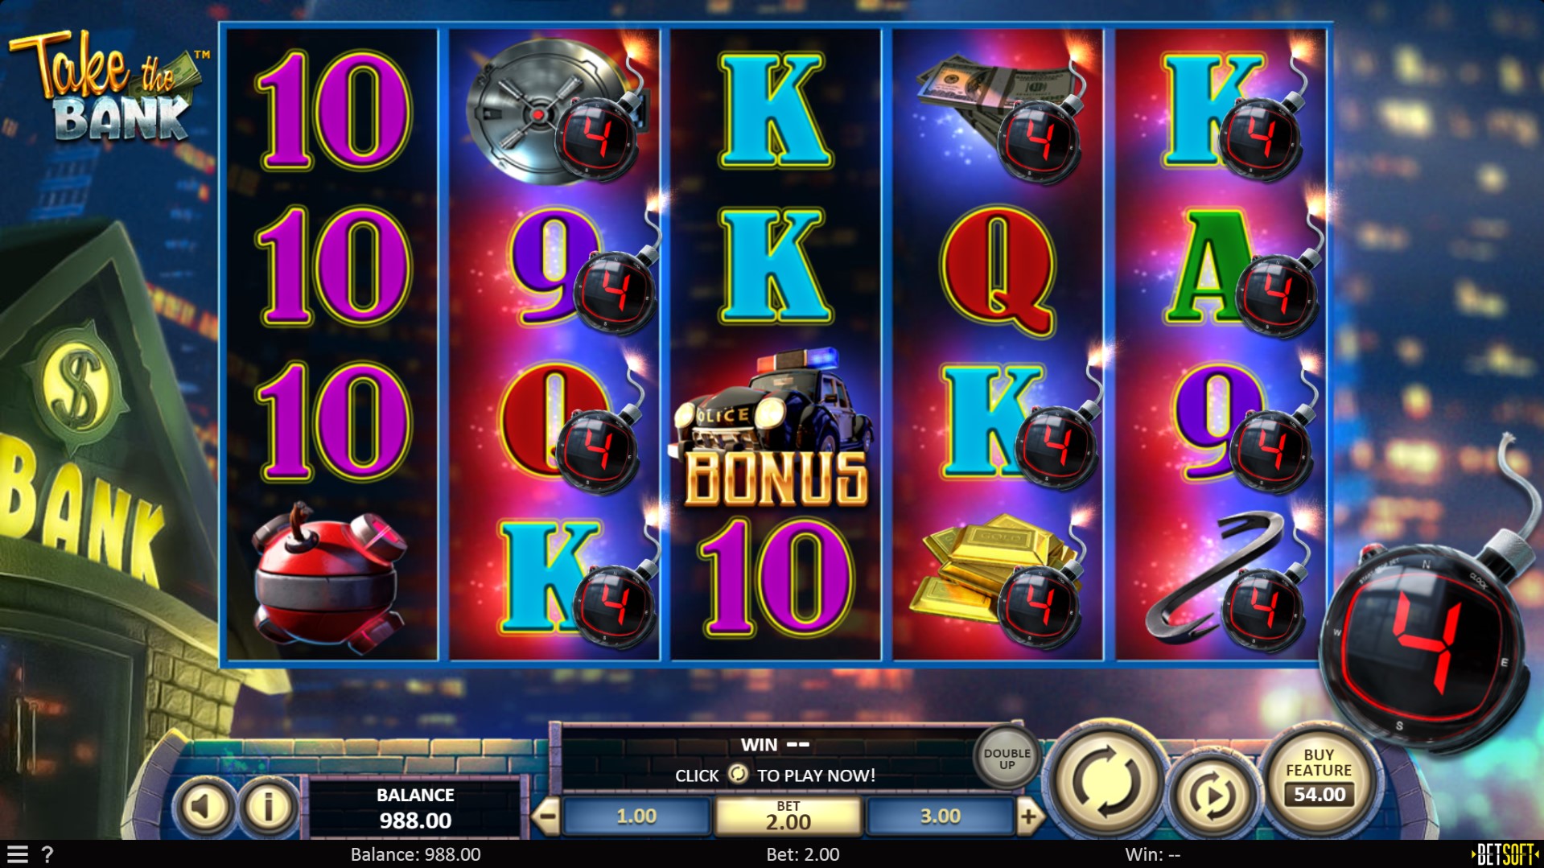Click the red robber bomb symbol

pos(330,577)
